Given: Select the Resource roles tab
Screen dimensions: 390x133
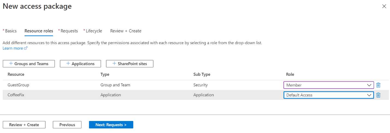Looking at the screenshot, I should click(39, 31).
